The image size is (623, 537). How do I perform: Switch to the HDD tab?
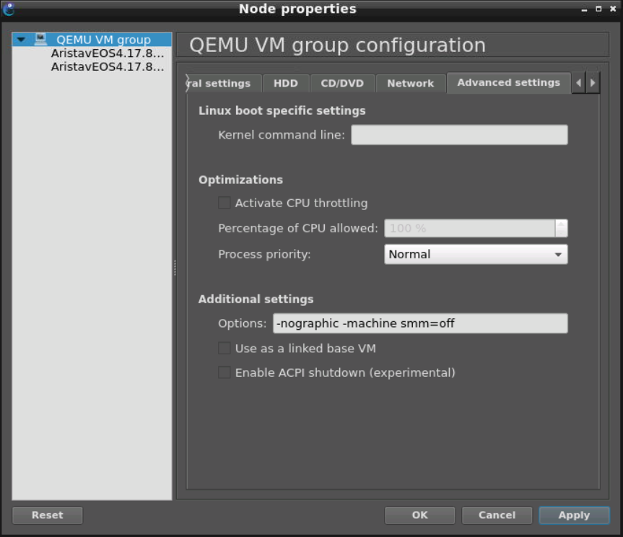(x=285, y=83)
